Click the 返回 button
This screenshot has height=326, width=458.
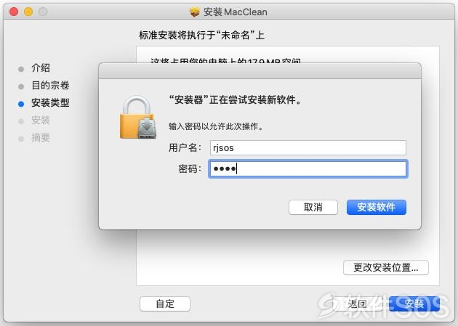357,303
